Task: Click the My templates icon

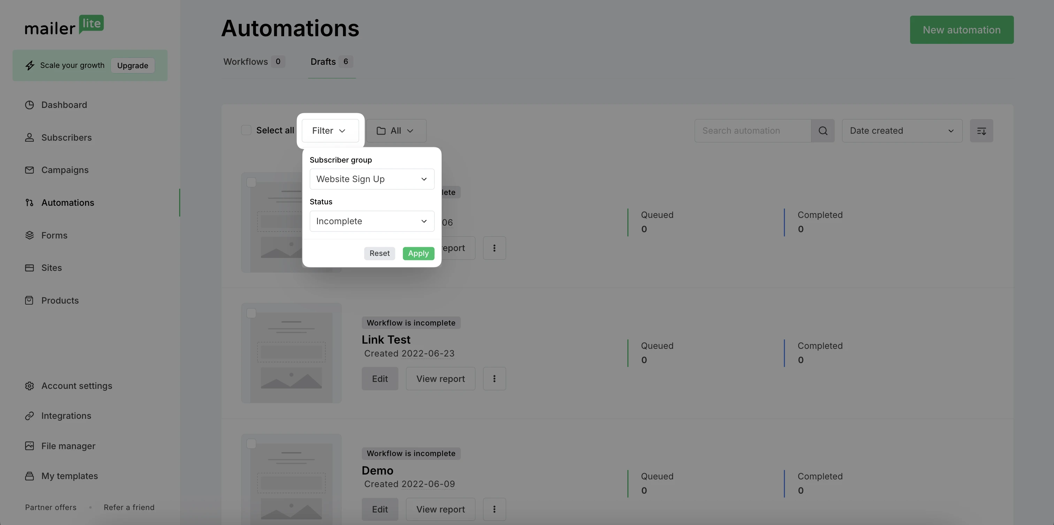Action: pyautogui.click(x=30, y=476)
